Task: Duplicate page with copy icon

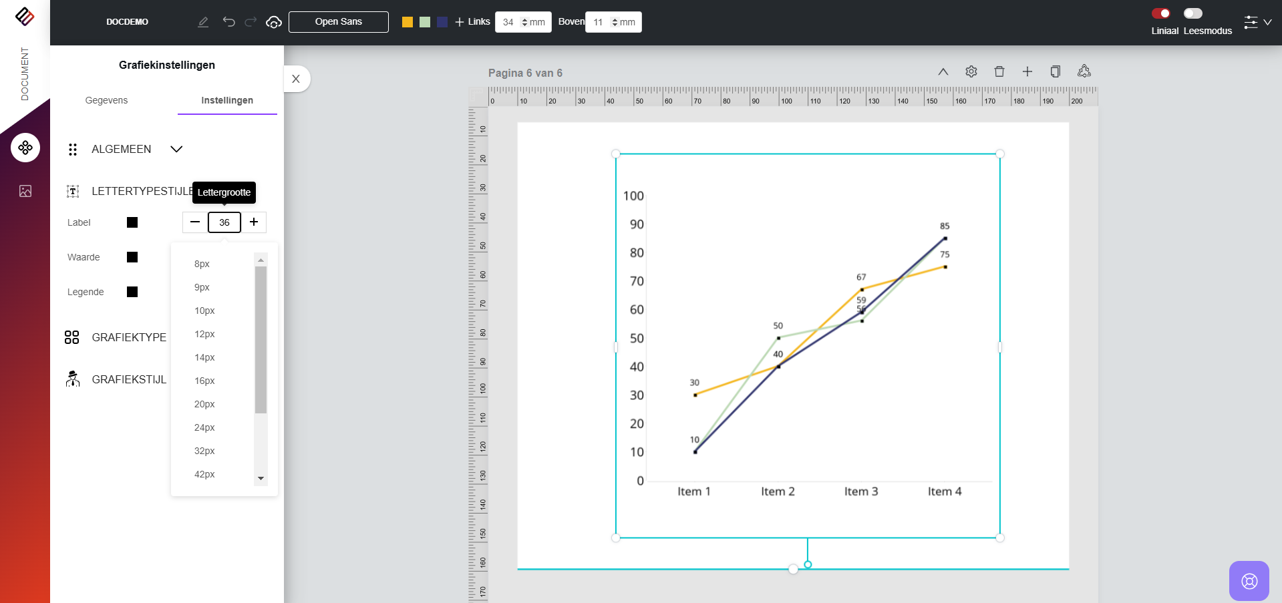Action: click(x=1055, y=71)
